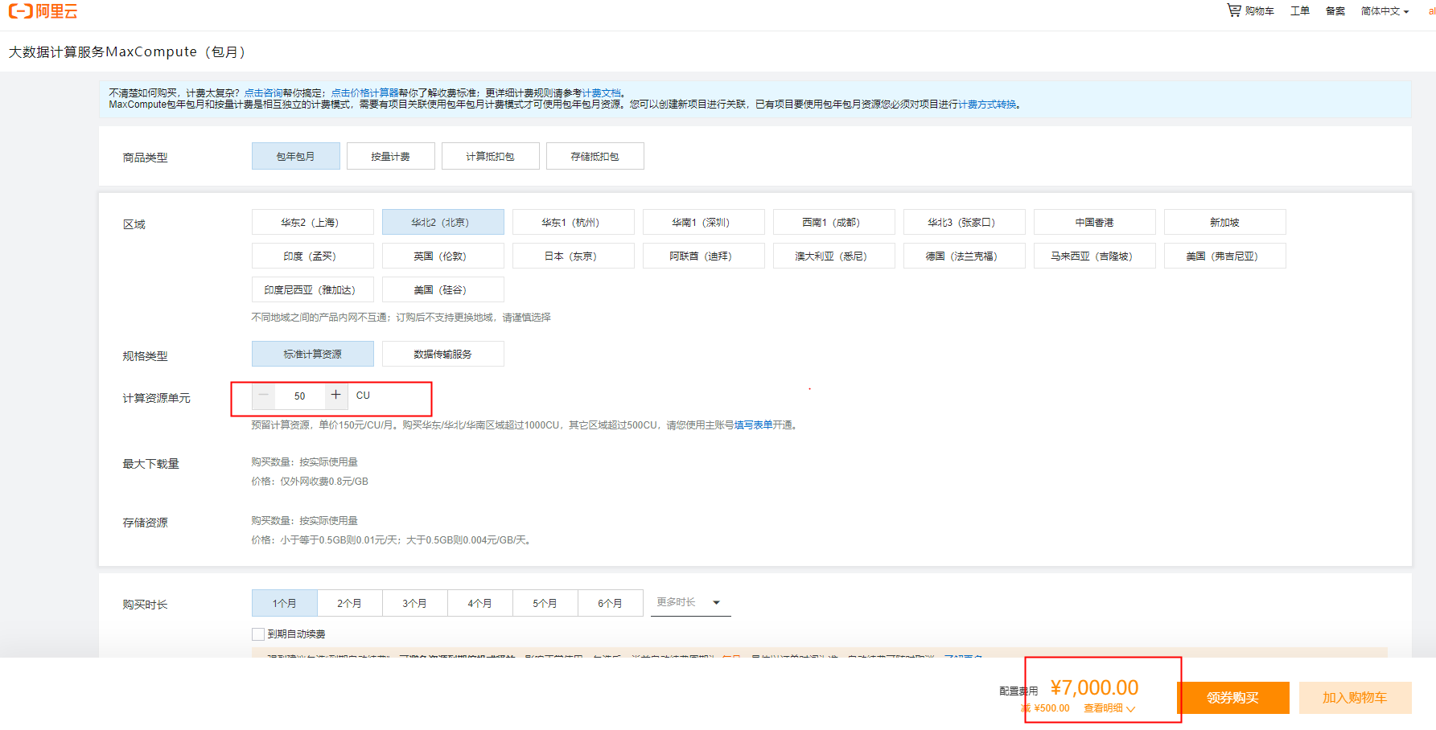
Task: Choose region 中国香港
Action: (x=1095, y=222)
